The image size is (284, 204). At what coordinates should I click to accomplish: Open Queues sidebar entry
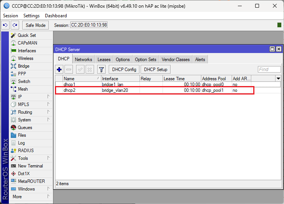(31, 128)
